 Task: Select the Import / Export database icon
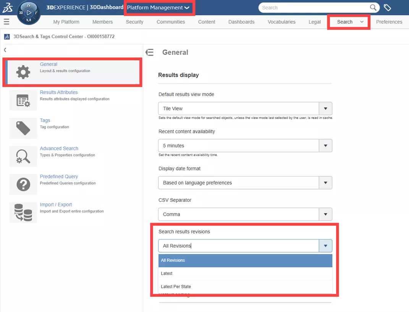[x=23, y=212]
